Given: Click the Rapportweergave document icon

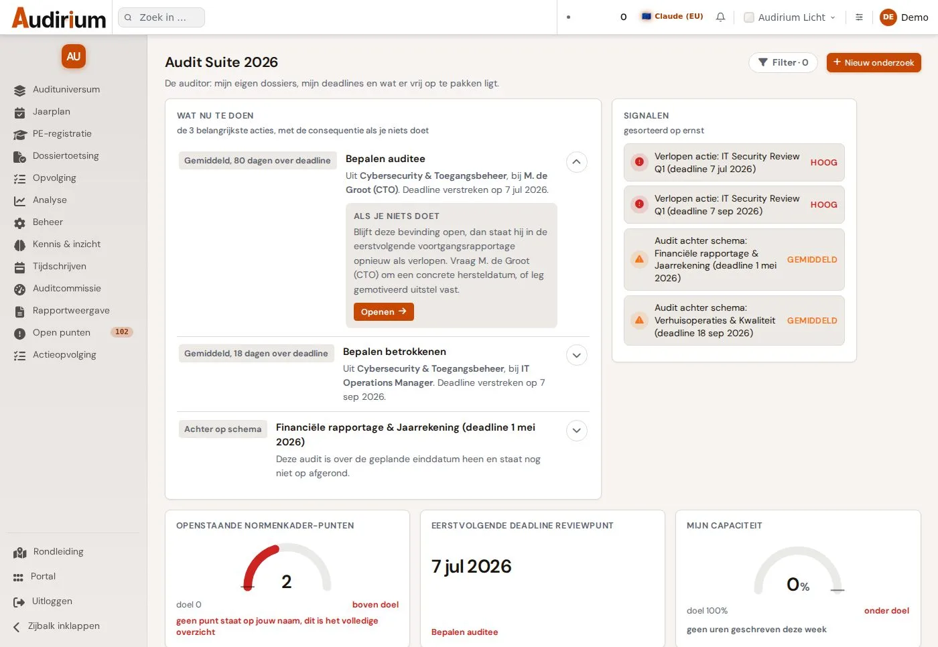Looking at the screenshot, I should coord(20,311).
